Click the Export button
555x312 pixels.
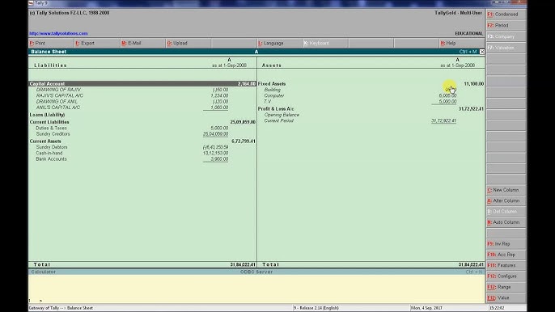(x=97, y=43)
